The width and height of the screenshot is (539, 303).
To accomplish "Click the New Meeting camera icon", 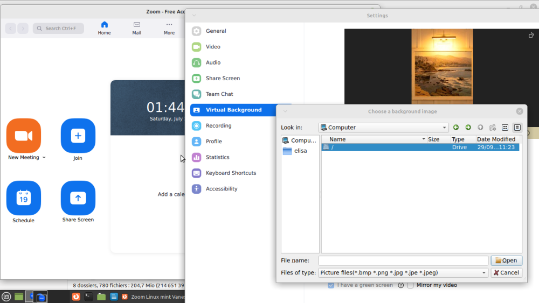I will coord(24,136).
